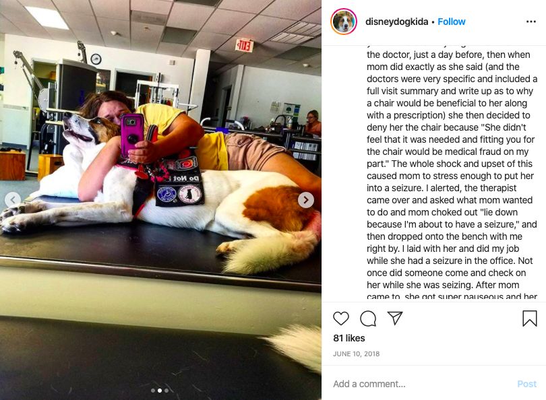Screen dimensions: 546x400
Task: Open the disneydogkida username link
Action: coord(396,22)
